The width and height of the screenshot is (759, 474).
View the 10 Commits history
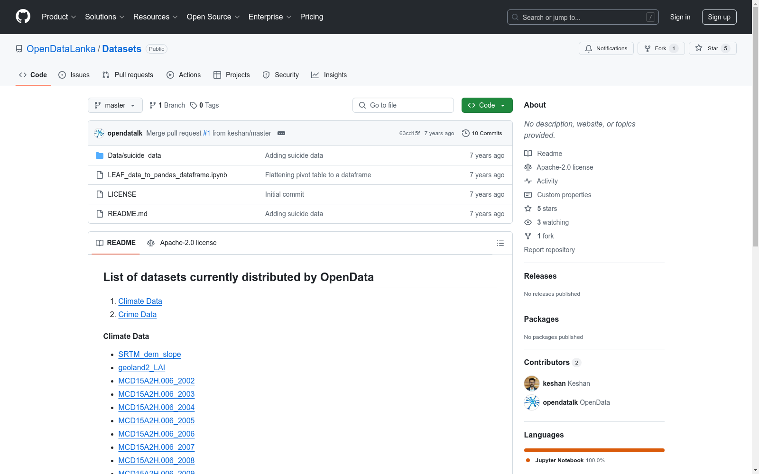tap(482, 133)
